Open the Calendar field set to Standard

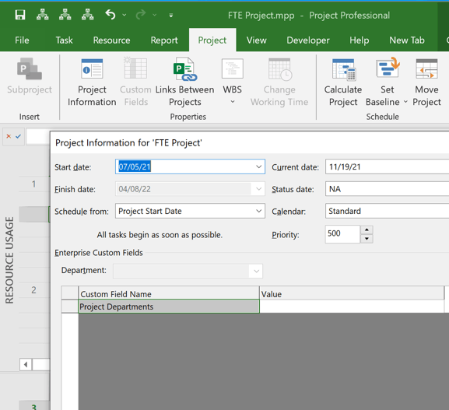[x=388, y=211]
